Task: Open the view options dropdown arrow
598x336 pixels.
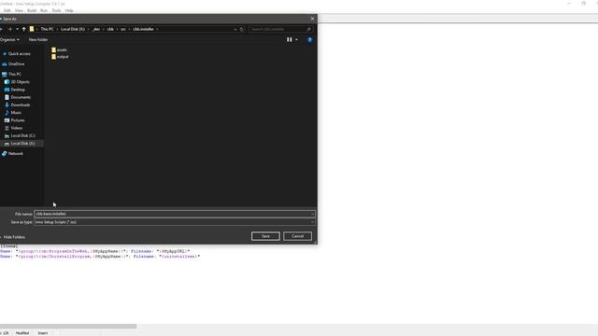Action: click(x=296, y=39)
